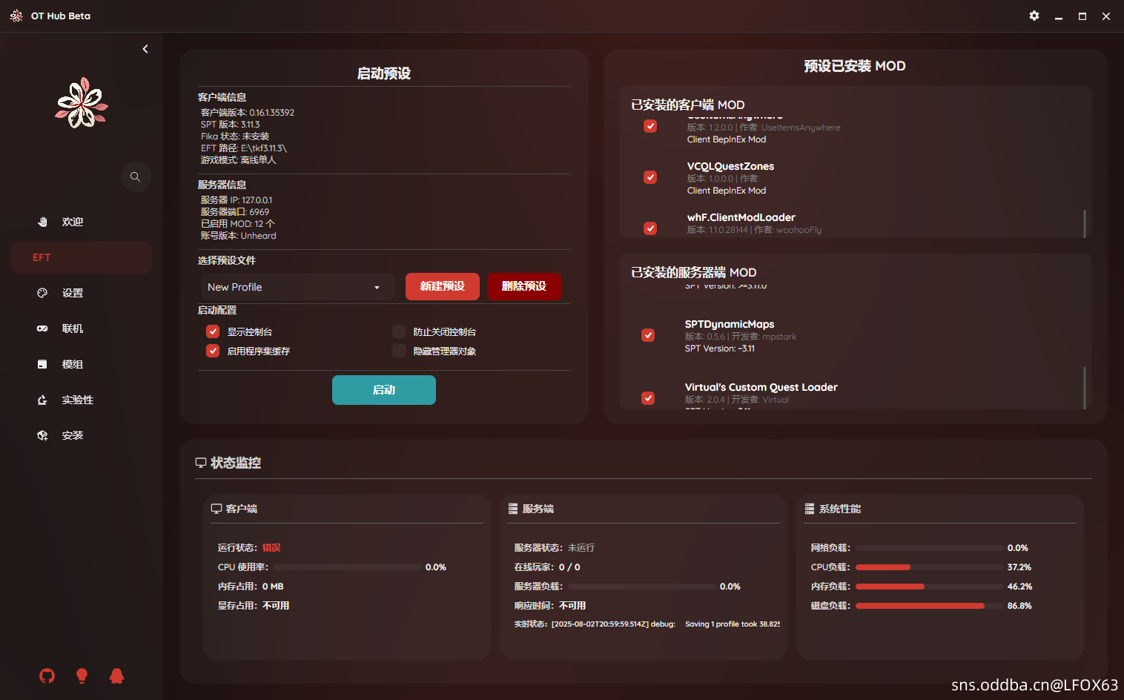Enable 隐藏管理器对象 checkbox
The image size is (1124, 700).
(399, 351)
